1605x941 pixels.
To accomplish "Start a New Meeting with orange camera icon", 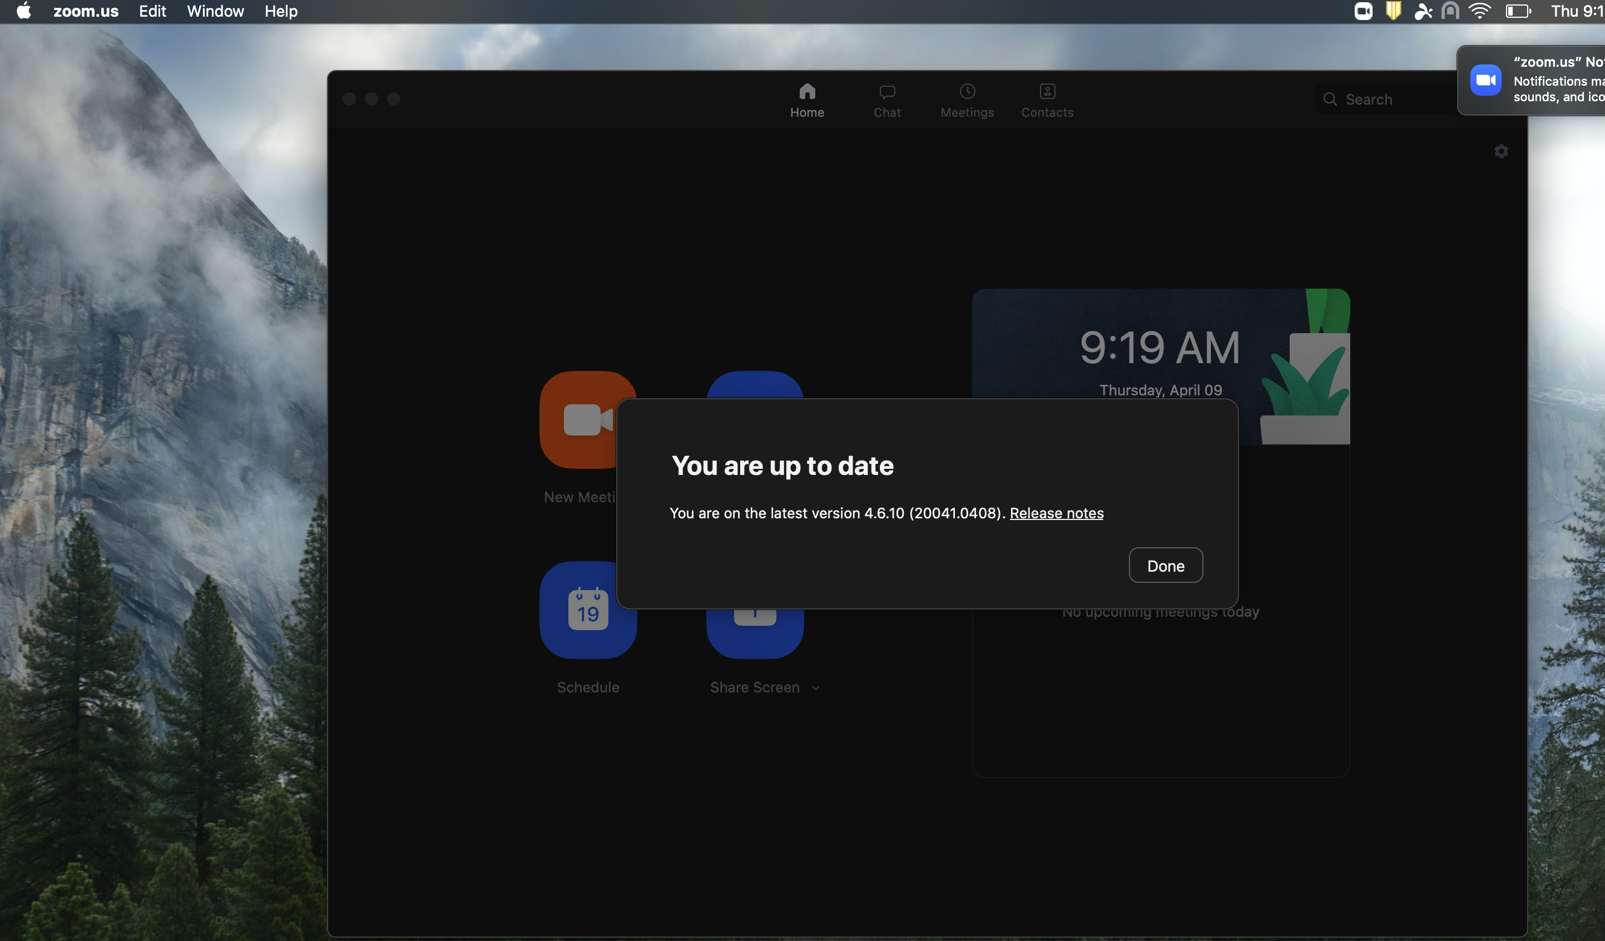I will tap(578, 420).
